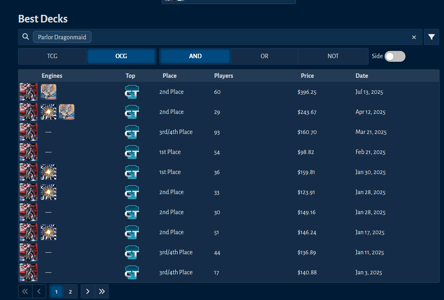Open the Dragonmaid thumbnail in Mar 21, 2025 row
The height and width of the screenshot is (300, 444).
coord(29,132)
